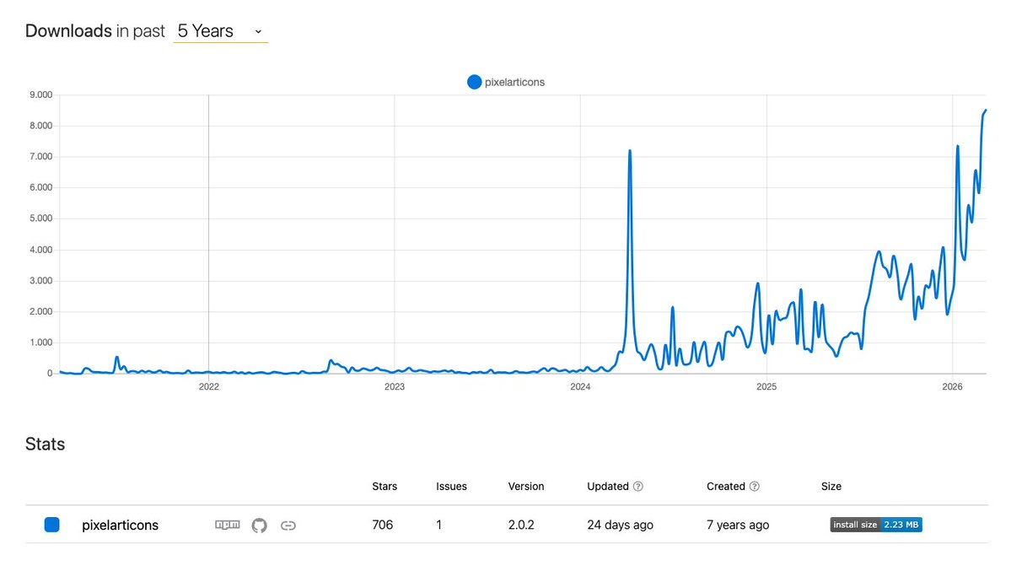Image resolution: width=1011 pixels, height=566 pixels.
Task: Click the '7 years ago' created value
Action: [738, 525]
